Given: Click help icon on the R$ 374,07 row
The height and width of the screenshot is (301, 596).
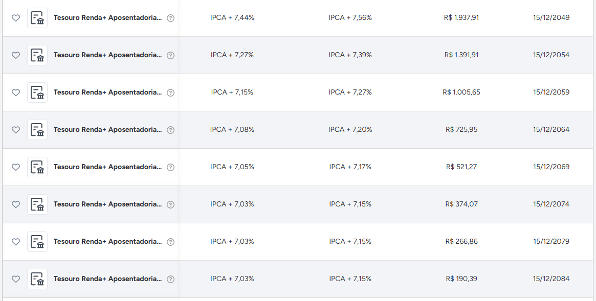Looking at the screenshot, I should point(171,204).
